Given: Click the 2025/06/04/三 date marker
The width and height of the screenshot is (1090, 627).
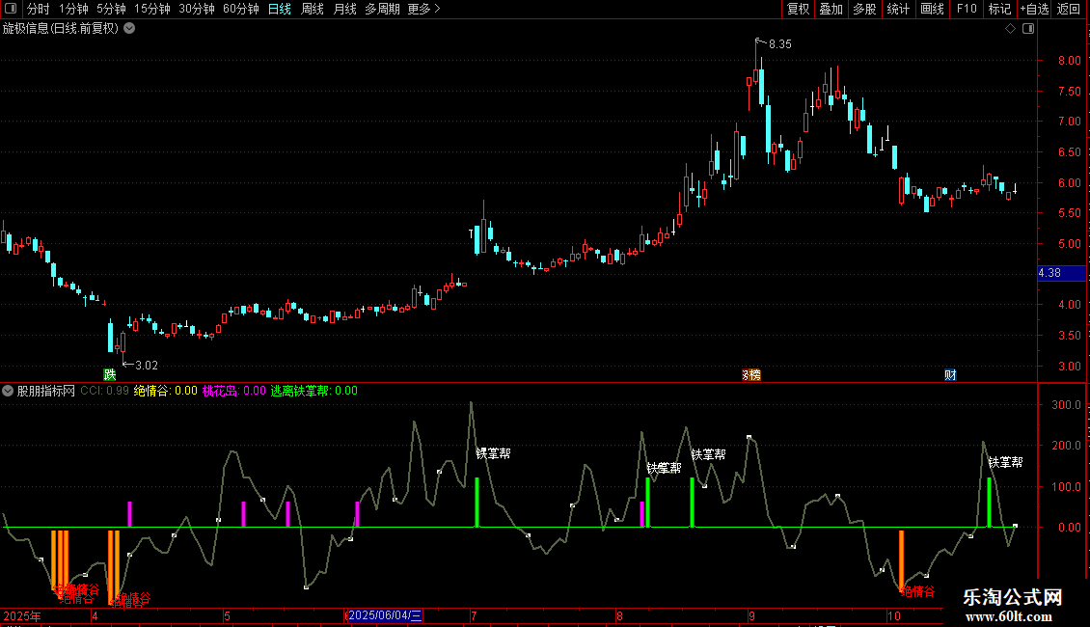Looking at the screenshot, I should [385, 615].
